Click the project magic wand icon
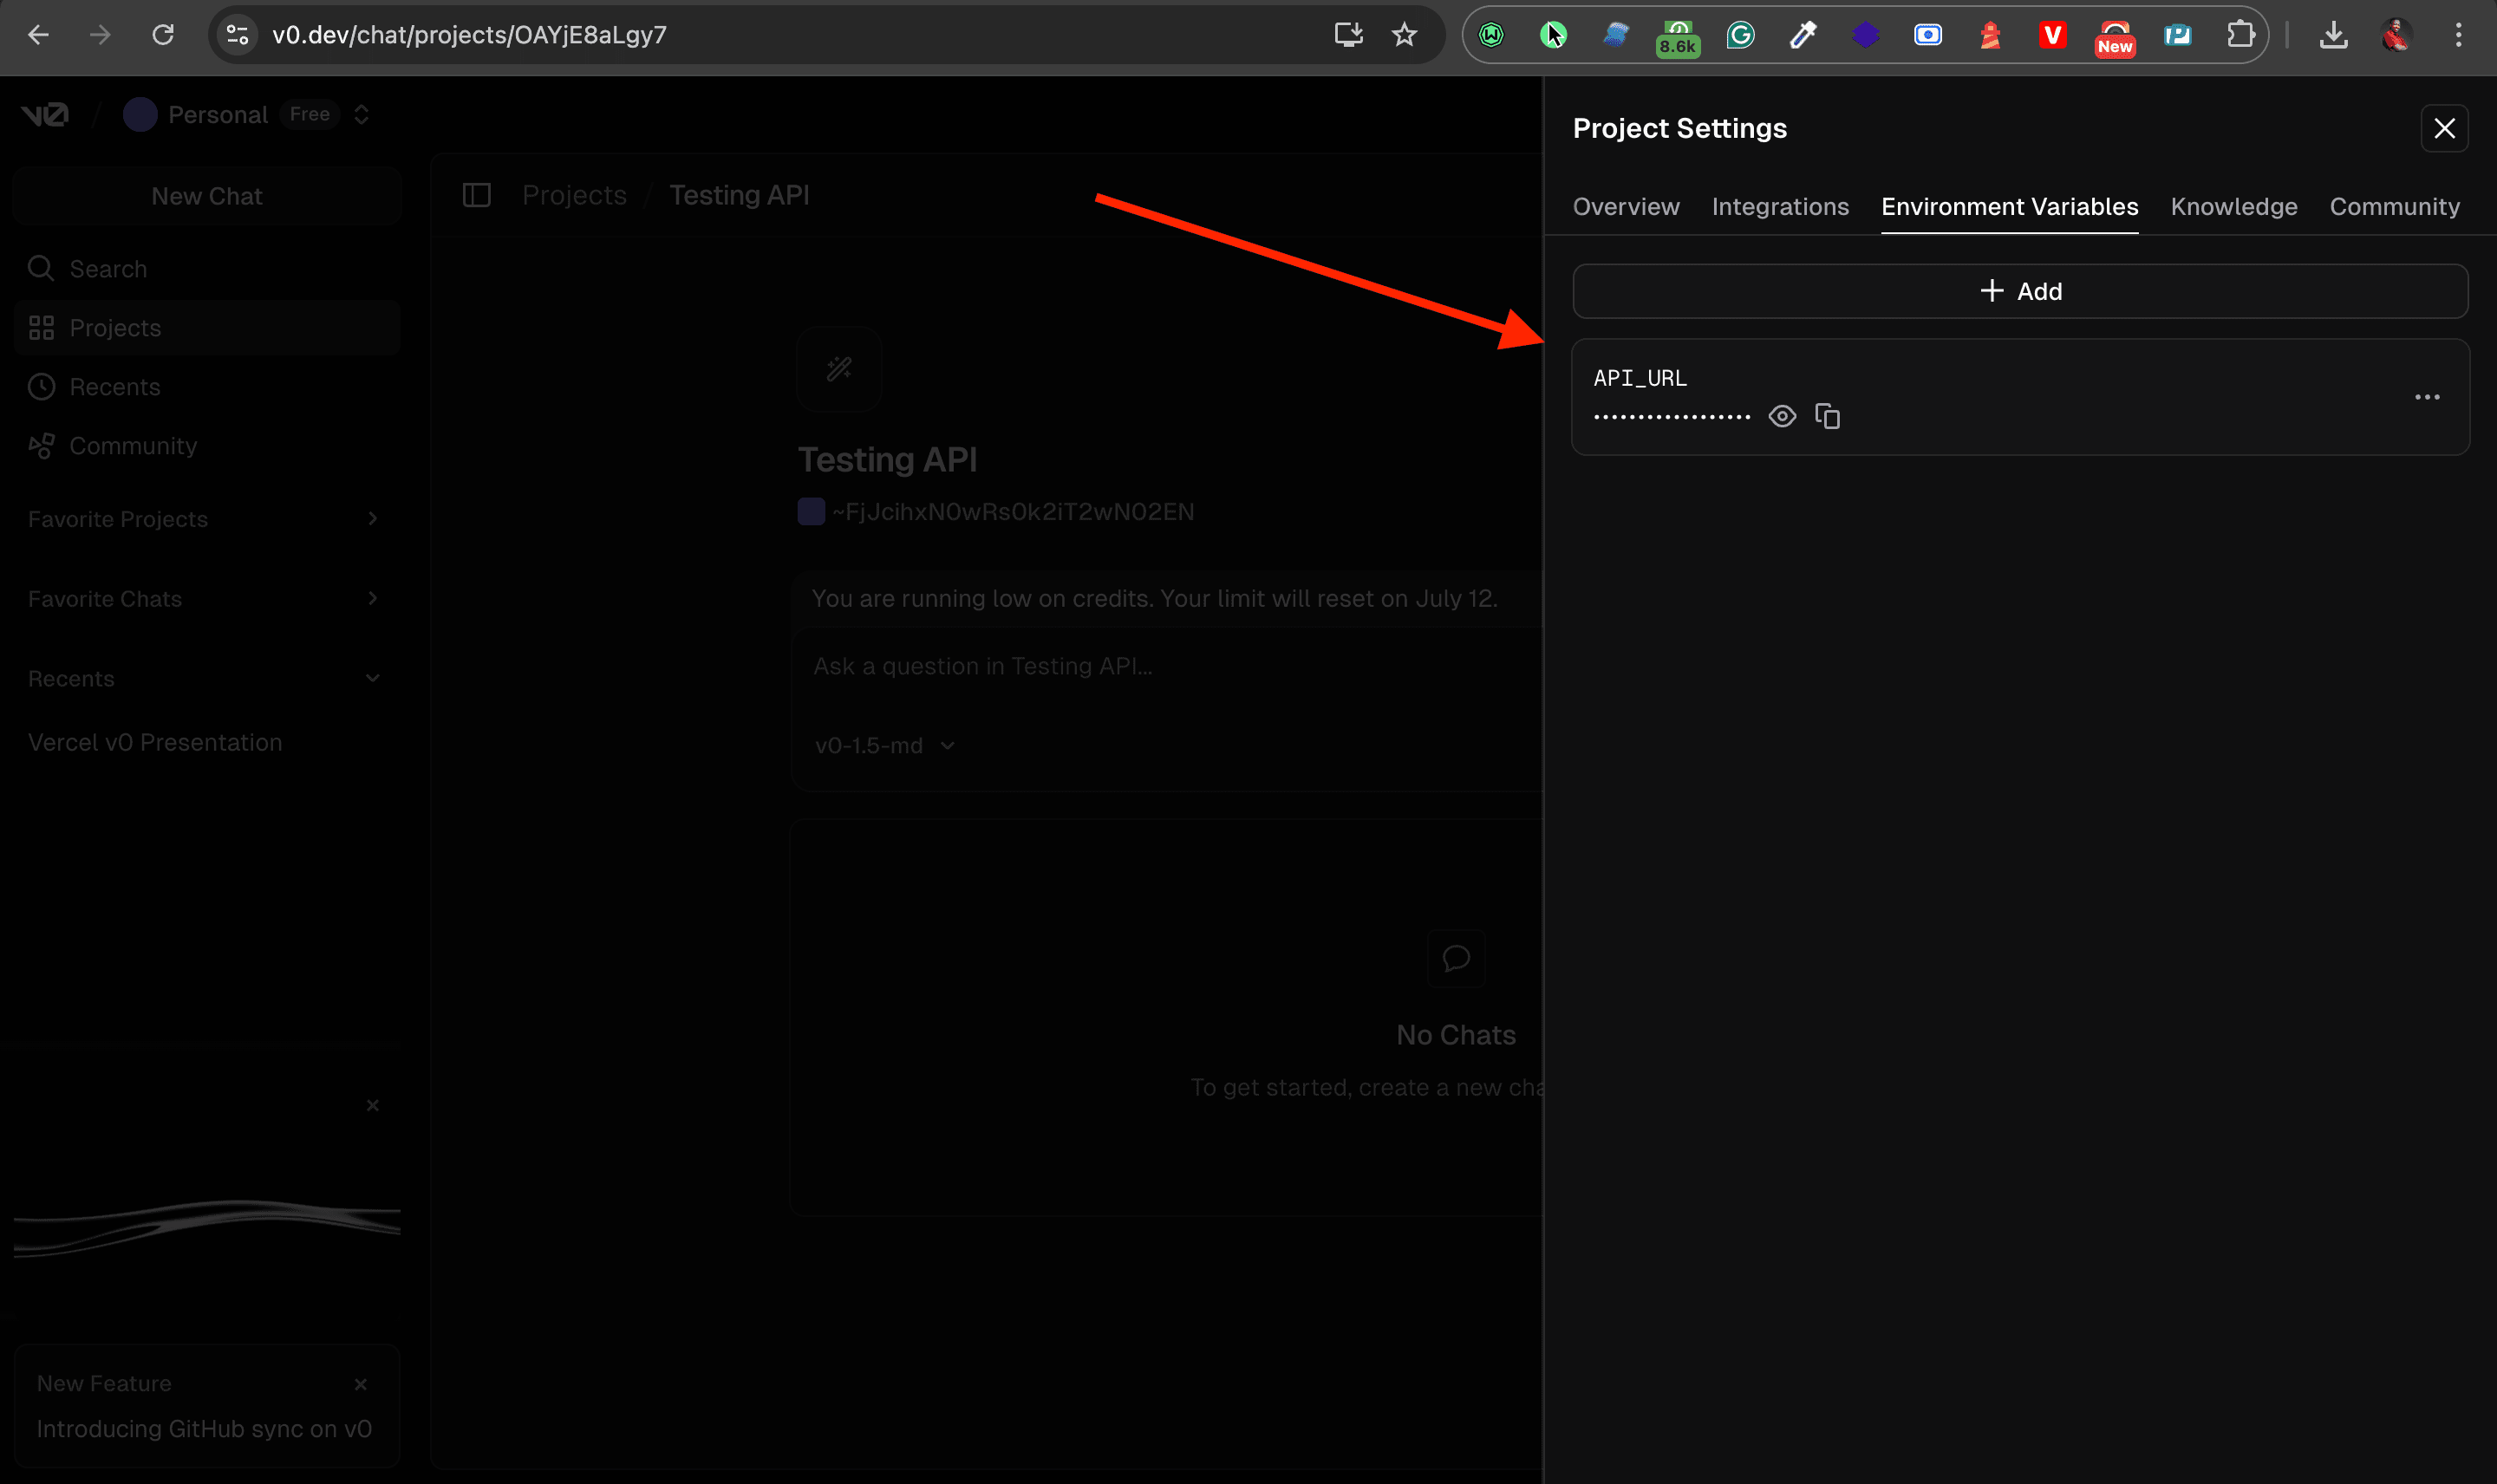 [x=839, y=369]
